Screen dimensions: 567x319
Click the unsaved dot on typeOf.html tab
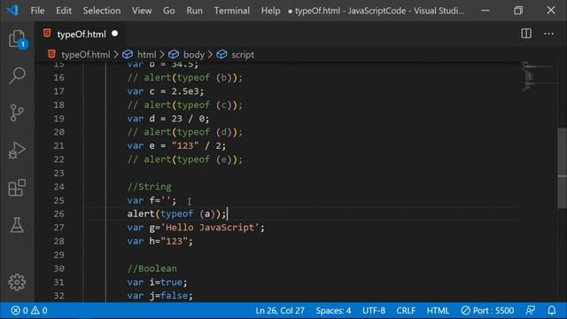(x=114, y=34)
